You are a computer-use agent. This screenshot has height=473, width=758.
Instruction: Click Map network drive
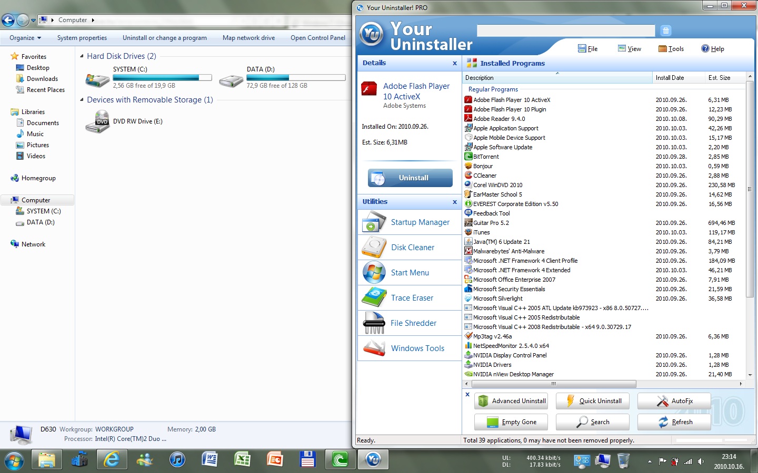click(249, 38)
